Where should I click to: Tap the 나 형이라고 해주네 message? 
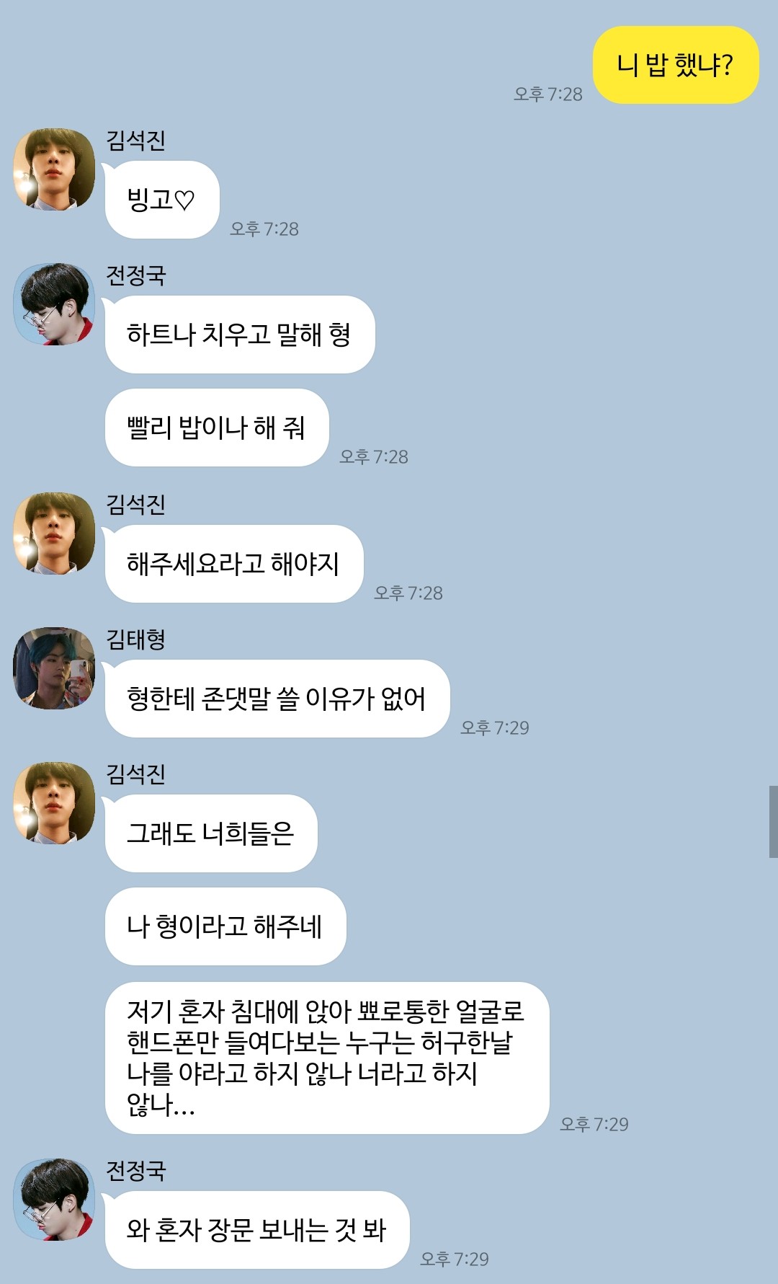[225, 926]
